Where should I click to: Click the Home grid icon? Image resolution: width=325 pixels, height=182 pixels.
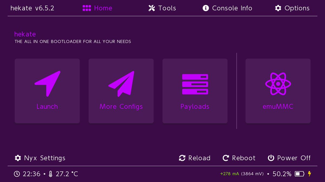[87, 8]
